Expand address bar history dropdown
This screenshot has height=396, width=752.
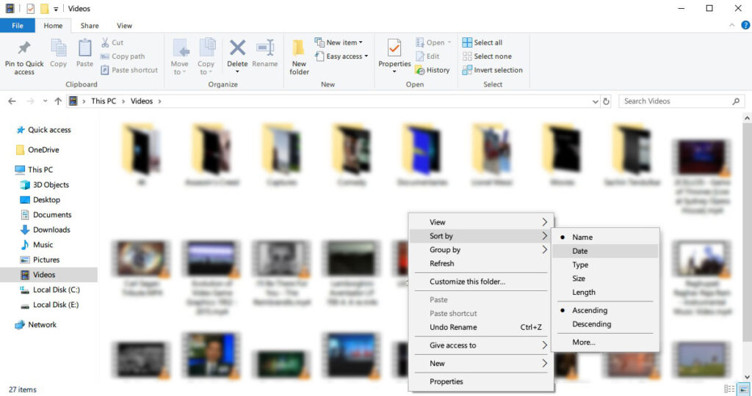(595, 101)
